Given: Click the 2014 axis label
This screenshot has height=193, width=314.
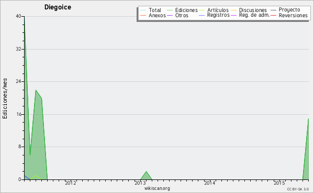Looking at the screenshot, I should 210,183.
